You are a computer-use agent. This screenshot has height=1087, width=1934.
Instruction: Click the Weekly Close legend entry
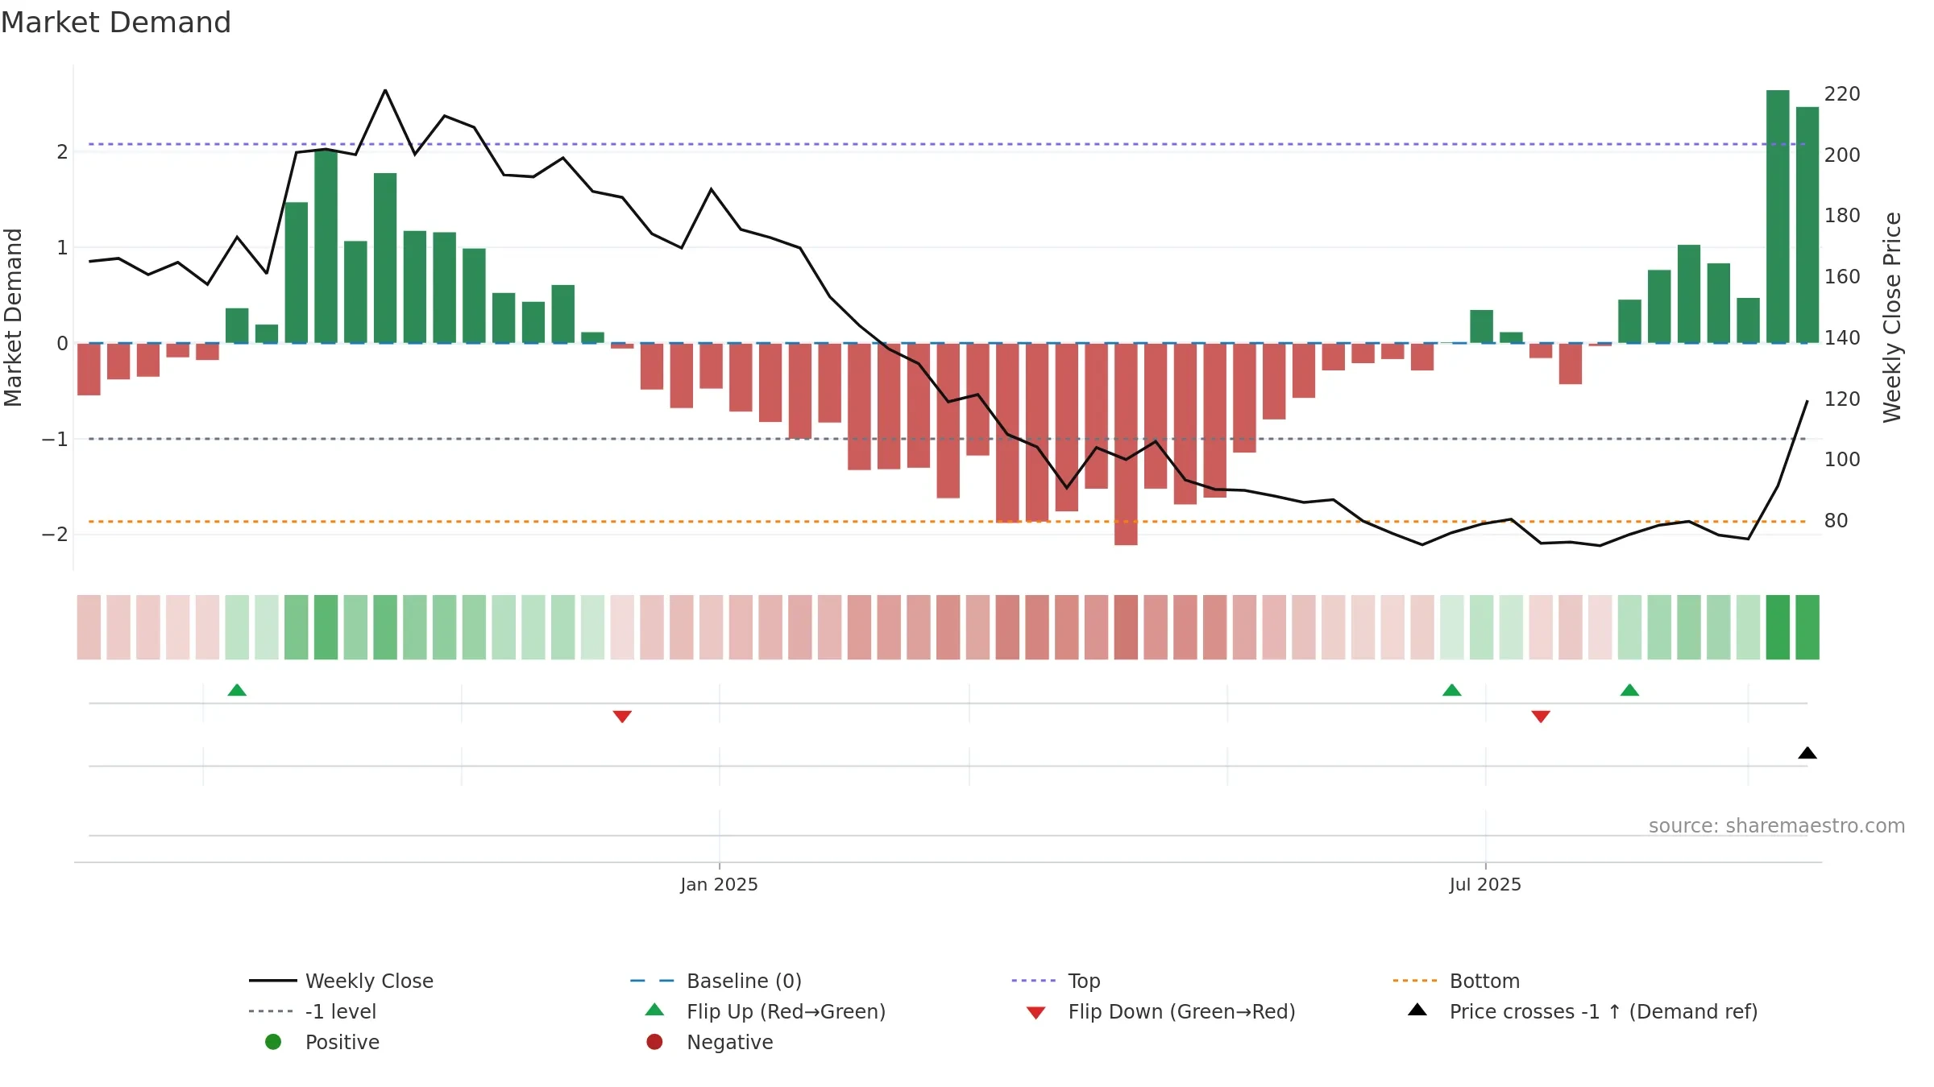[x=342, y=981]
